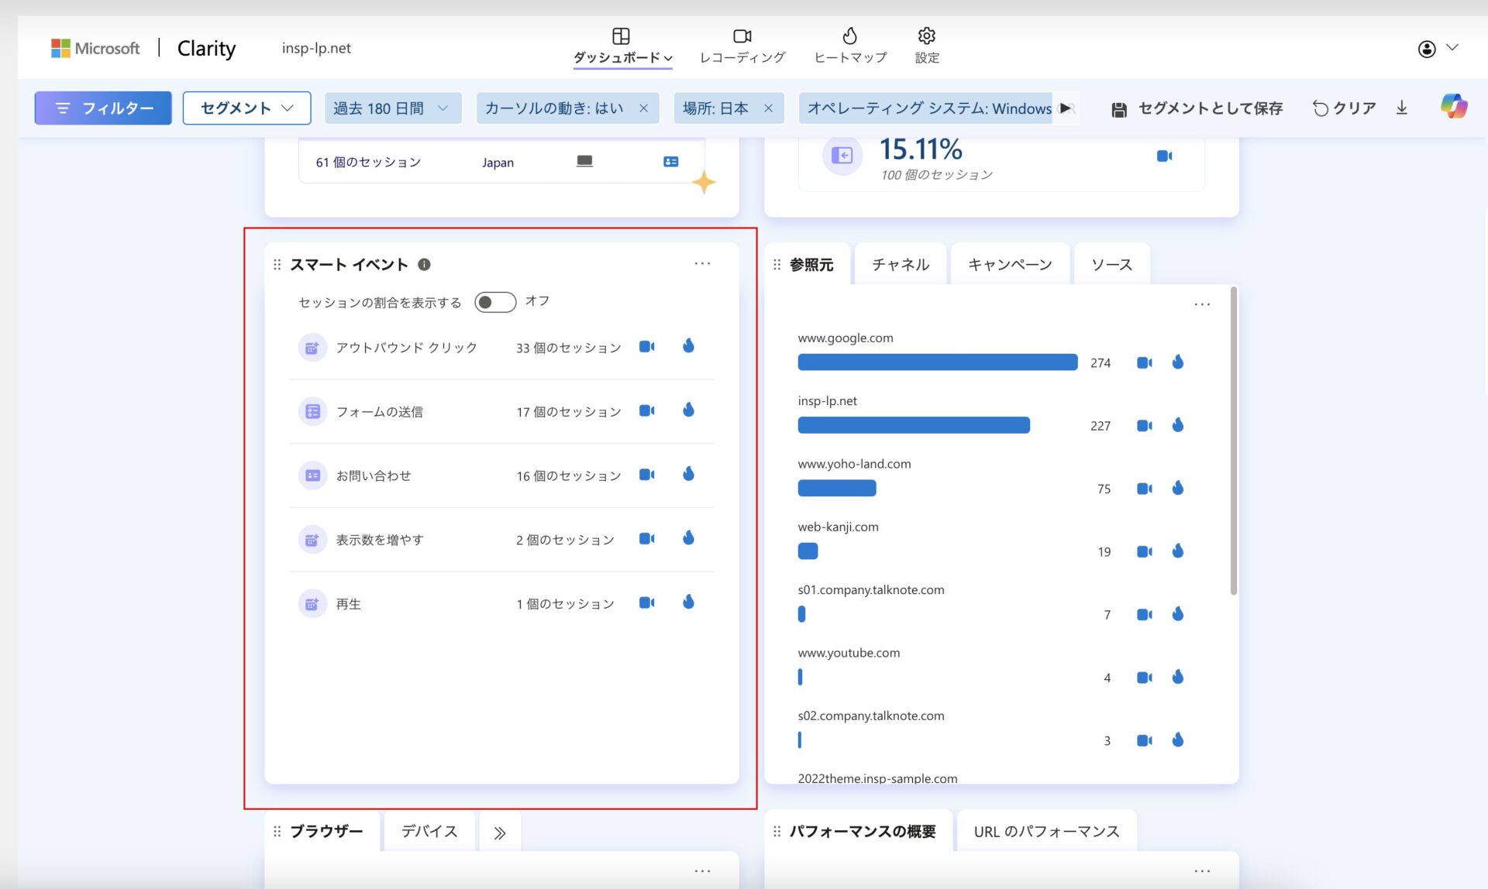View heatmap for www.yoho-land.com referrer
Image resolution: width=1488 pixels, height=889 pixels.
(x=1178, y=488)
